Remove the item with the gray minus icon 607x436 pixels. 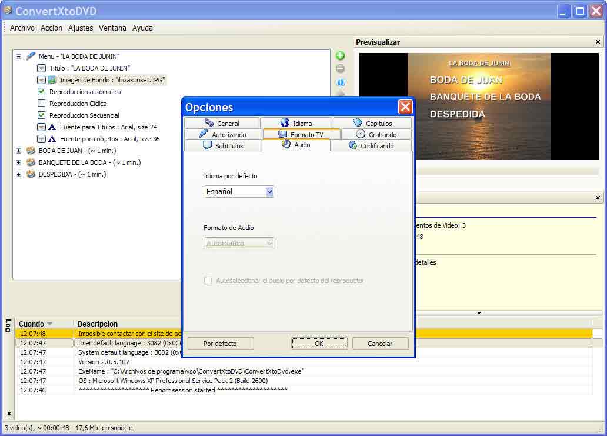[341, 69]
